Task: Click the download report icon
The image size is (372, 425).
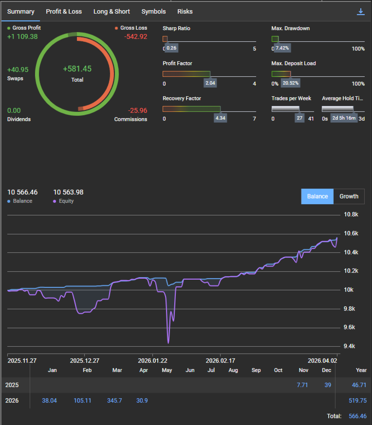Action: pos(361,12)
